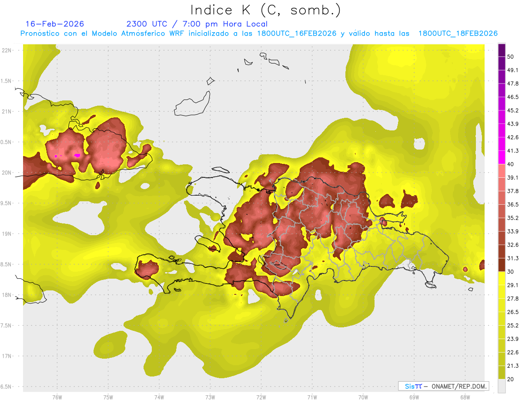522x403 pixels.
Task: Click the '70W' longitude axis label
Action: pyautogui.click(x=363, y=397)
